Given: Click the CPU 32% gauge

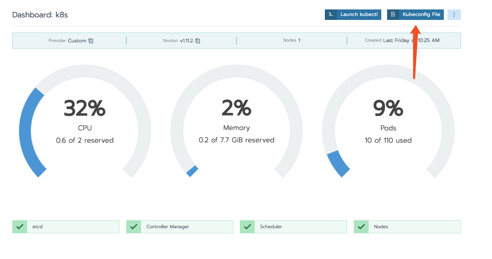Looking at the screenshot, I should coord(85,121).
